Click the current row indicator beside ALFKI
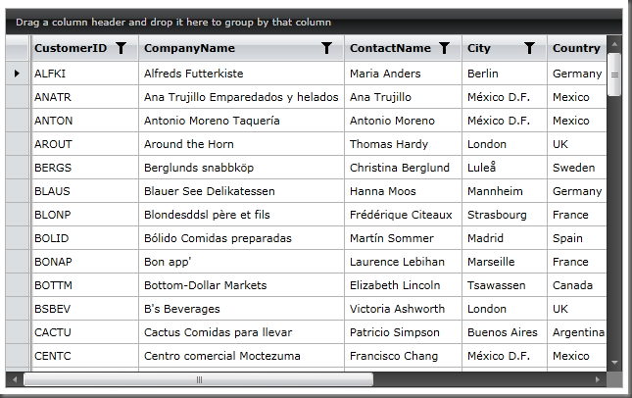 tap(17, 74)
